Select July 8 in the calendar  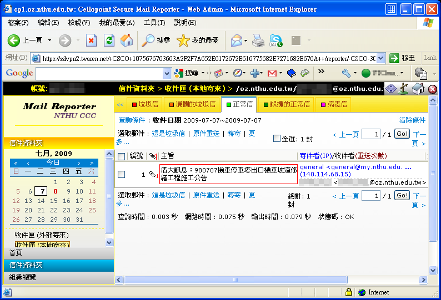tap(54, 191)
